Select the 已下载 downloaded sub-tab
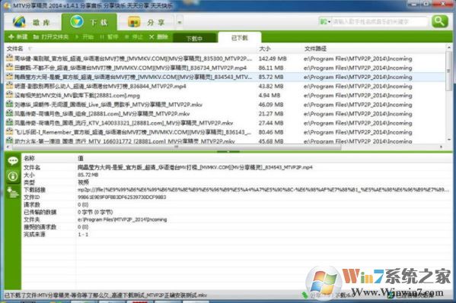The image size is (456, 303). (240, 38)
